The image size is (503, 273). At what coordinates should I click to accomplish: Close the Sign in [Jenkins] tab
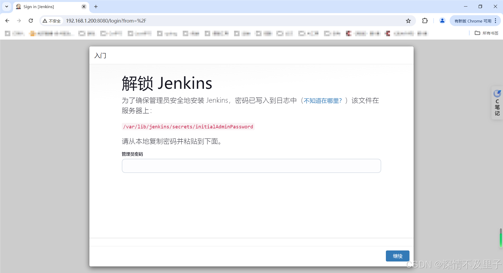(84, 7)
